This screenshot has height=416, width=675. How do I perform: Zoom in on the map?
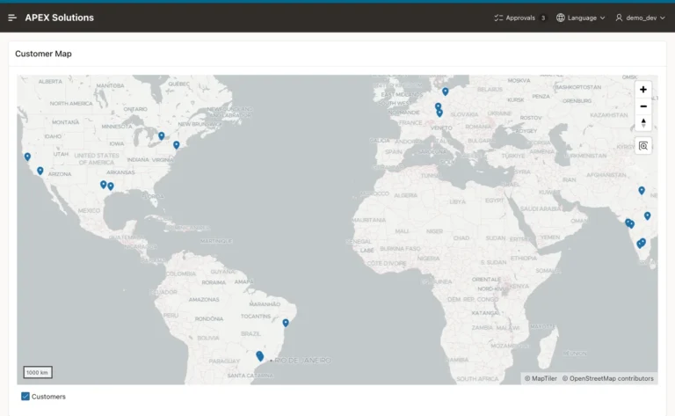[x=643, y=90]
